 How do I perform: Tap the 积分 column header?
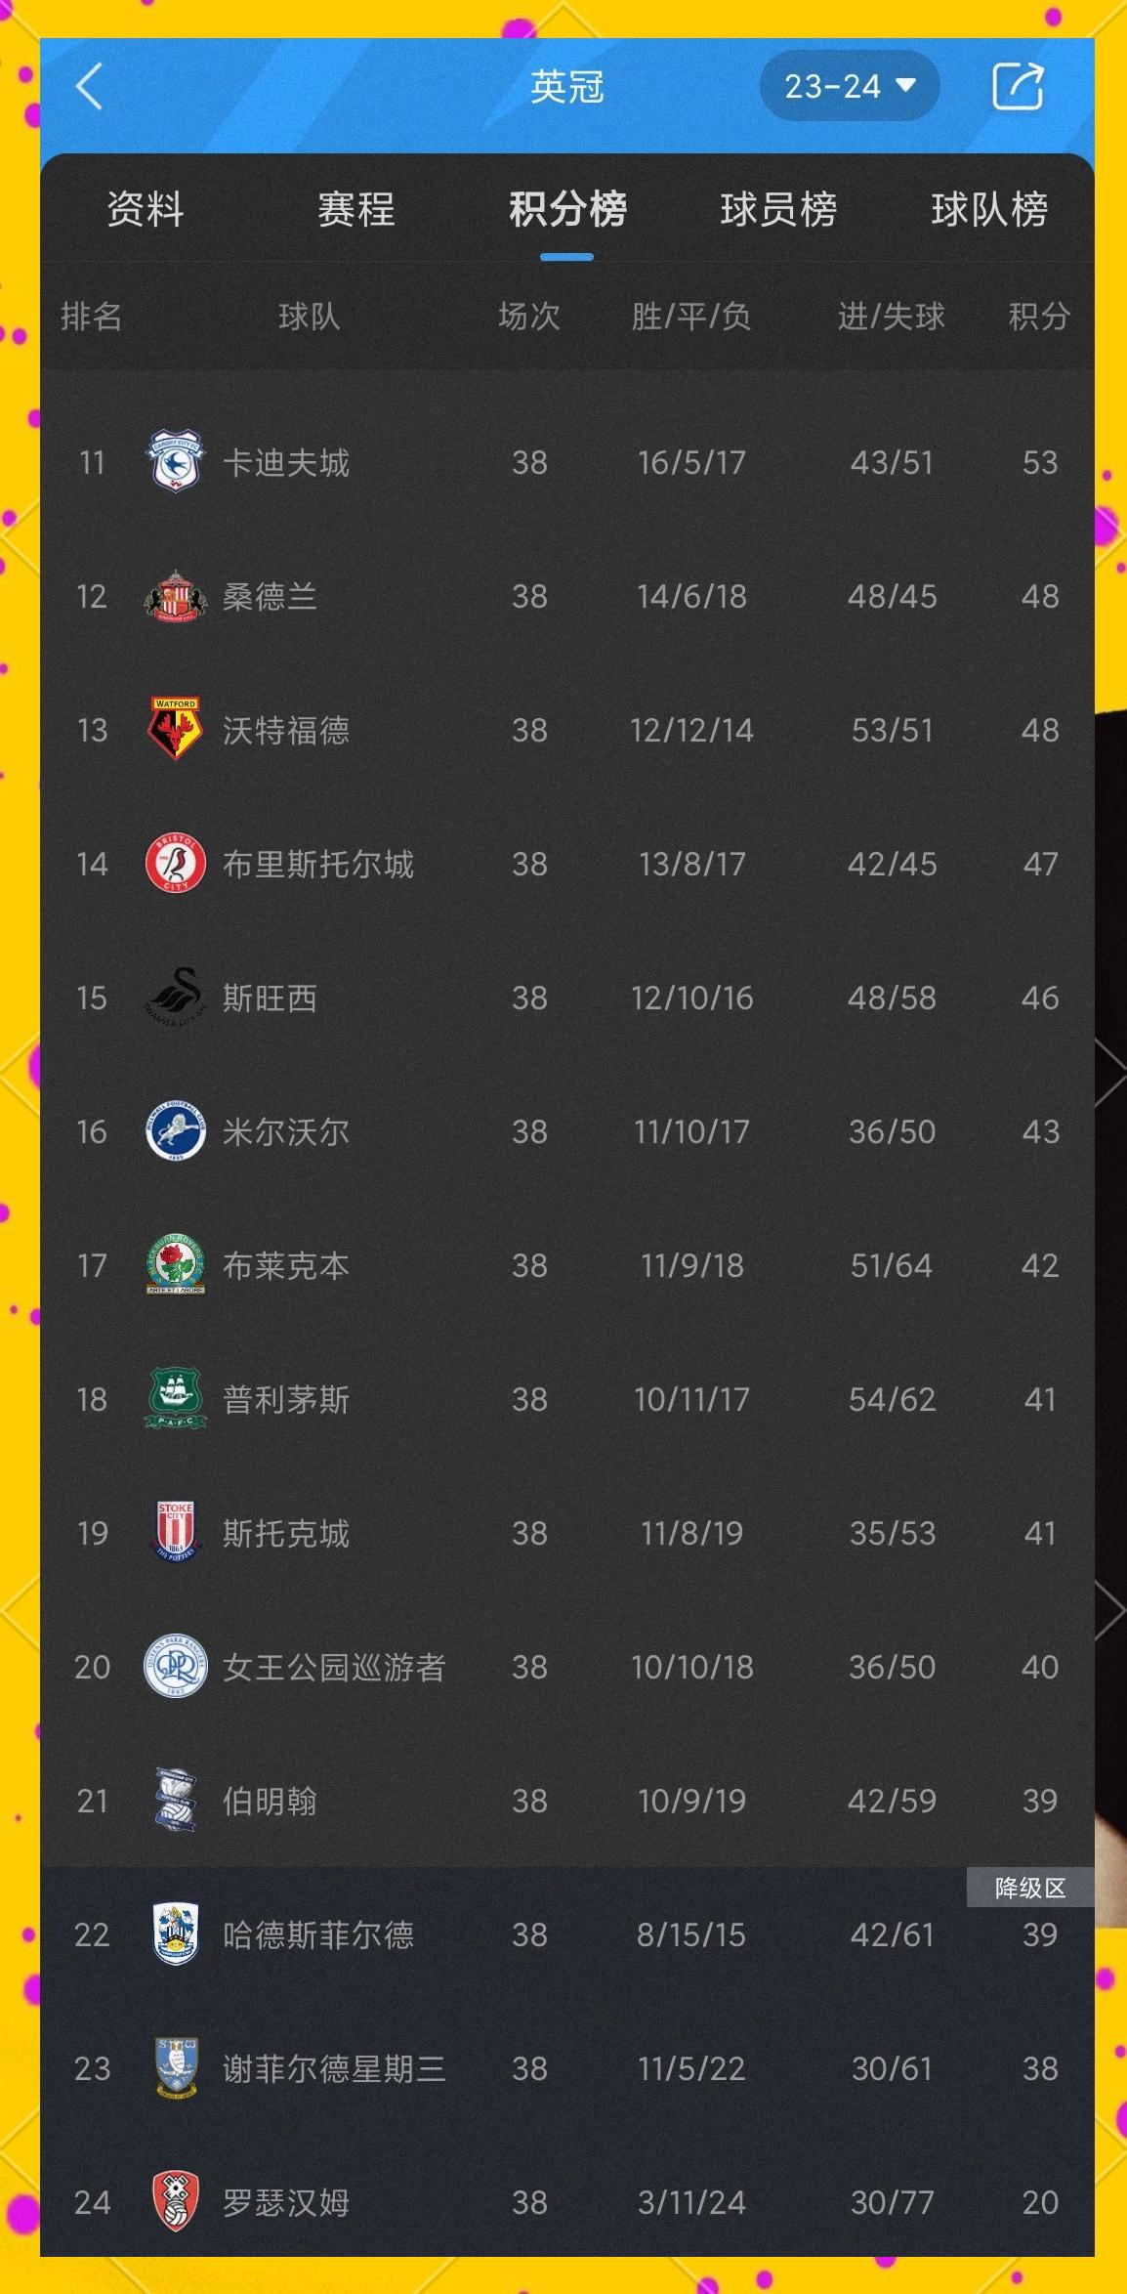[x=1039, y=317]
